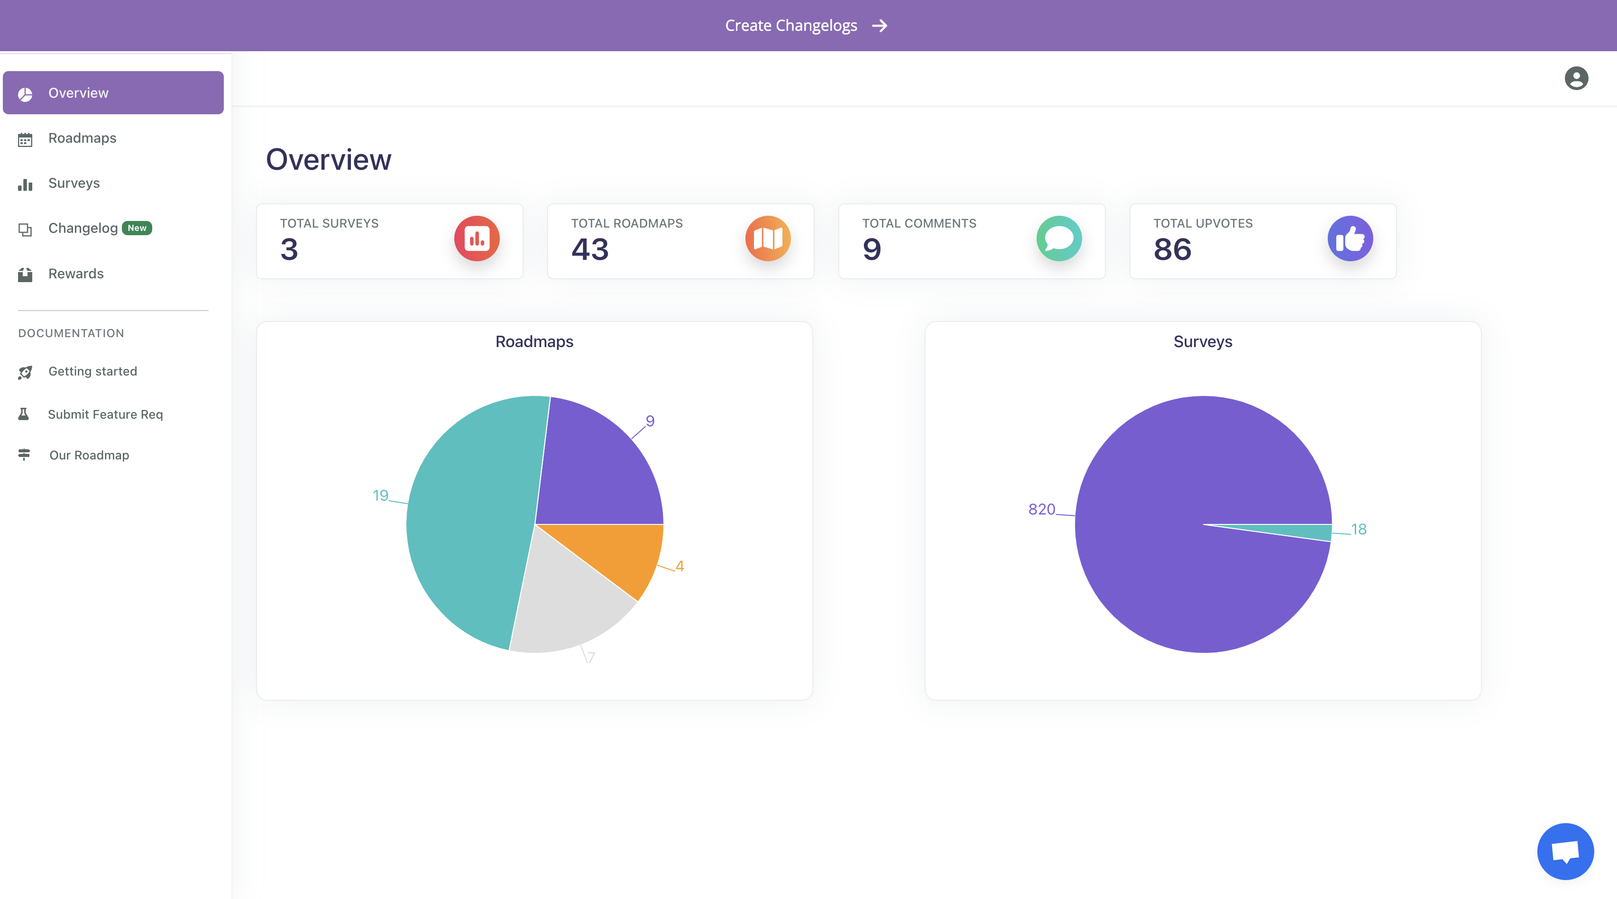Select the Rewards sidebar item
Image resolution: width=1617 pixels, height=899 pixels.
(x=76, y=274)
